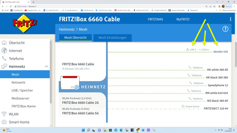Open a new Chrome tab
This screenshot has width=237, height=133.
point(33,2)
